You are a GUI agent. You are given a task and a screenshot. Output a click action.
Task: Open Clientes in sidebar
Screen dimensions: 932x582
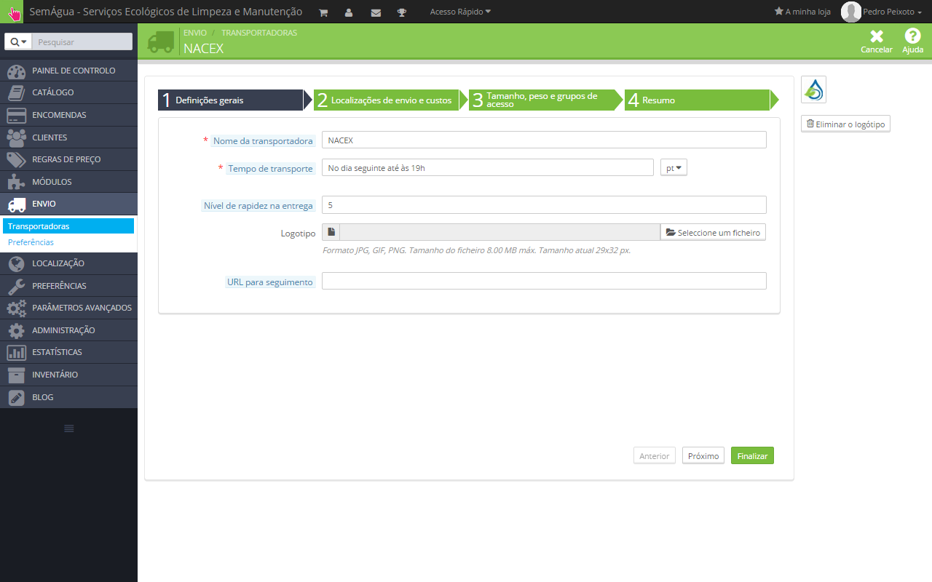click(69, 137)
